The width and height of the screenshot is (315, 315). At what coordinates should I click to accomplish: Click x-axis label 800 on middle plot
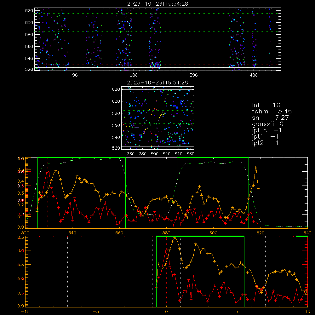154,154
